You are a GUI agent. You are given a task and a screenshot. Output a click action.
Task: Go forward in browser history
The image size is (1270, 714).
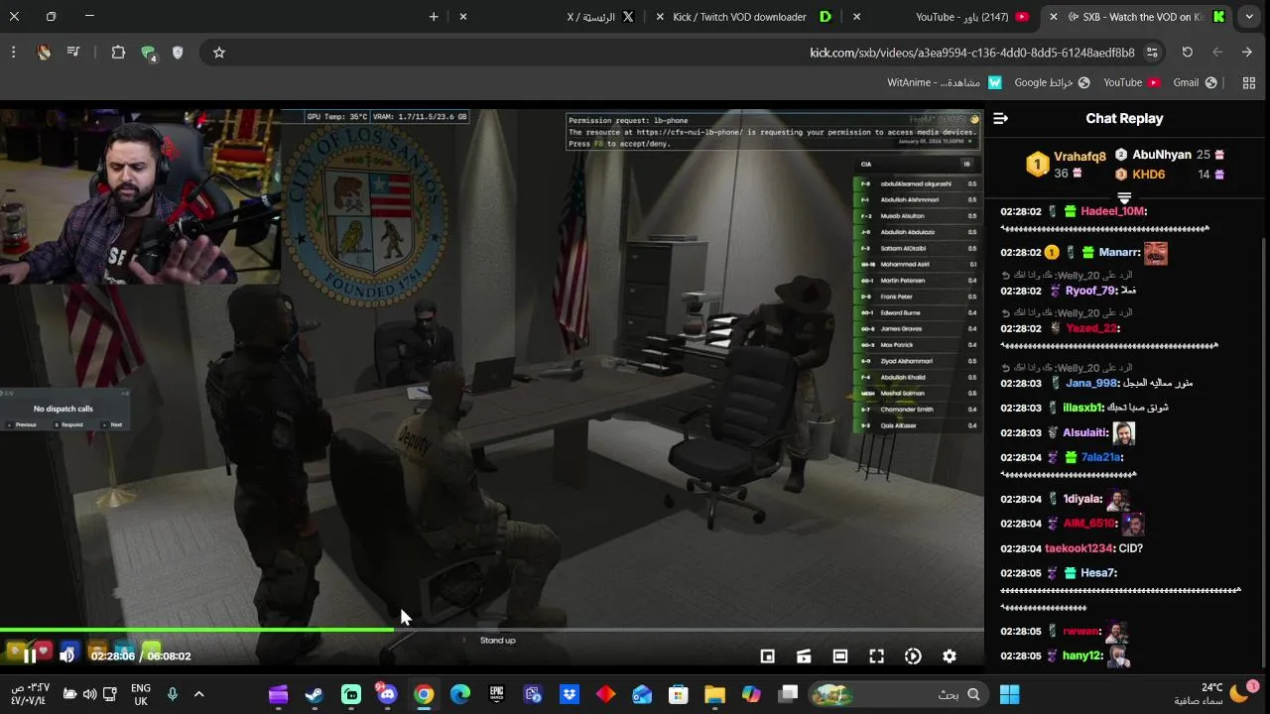click(1217, 53)
